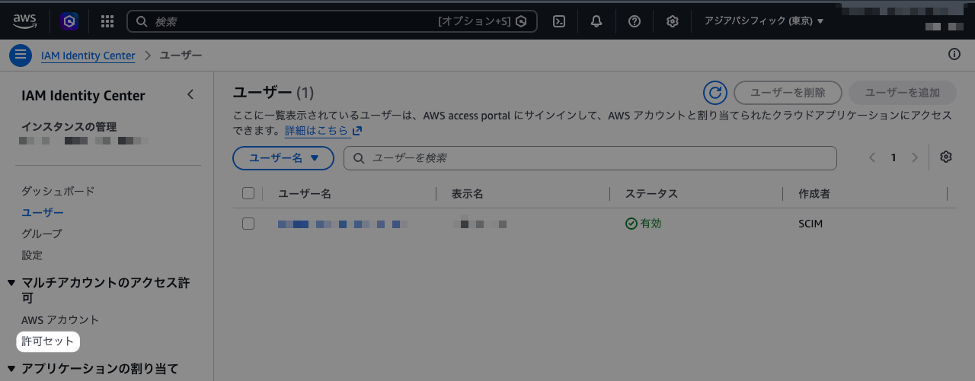The image size is (975, 381).
Task: Sort by 表示名 column header
Action: [468, 194]
